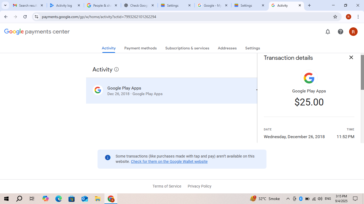Open the help question mark icon

(x=341, y=32)
